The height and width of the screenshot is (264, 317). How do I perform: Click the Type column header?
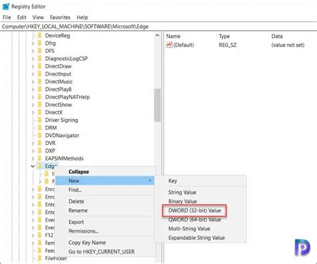pyautogui.click(x=224, y=36)
